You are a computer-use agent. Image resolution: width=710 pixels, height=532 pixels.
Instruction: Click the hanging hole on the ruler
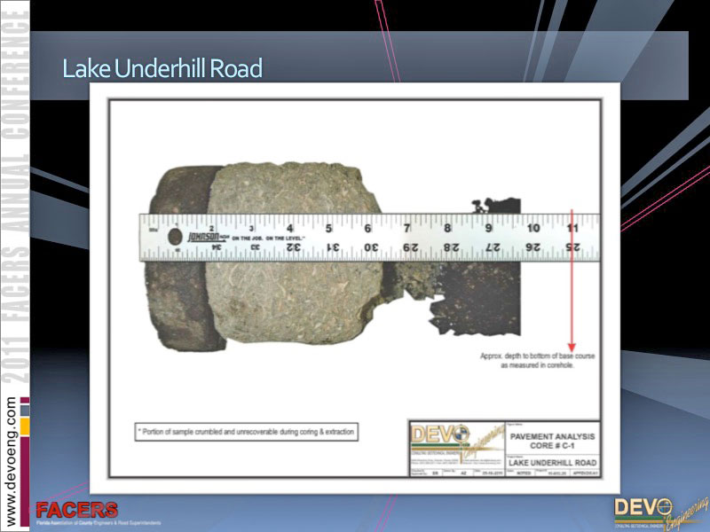[x=174, y=238]
